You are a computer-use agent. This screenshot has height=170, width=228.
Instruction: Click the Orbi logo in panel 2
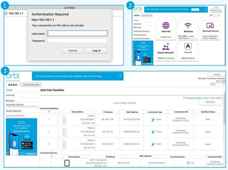(x=137, y=8)
